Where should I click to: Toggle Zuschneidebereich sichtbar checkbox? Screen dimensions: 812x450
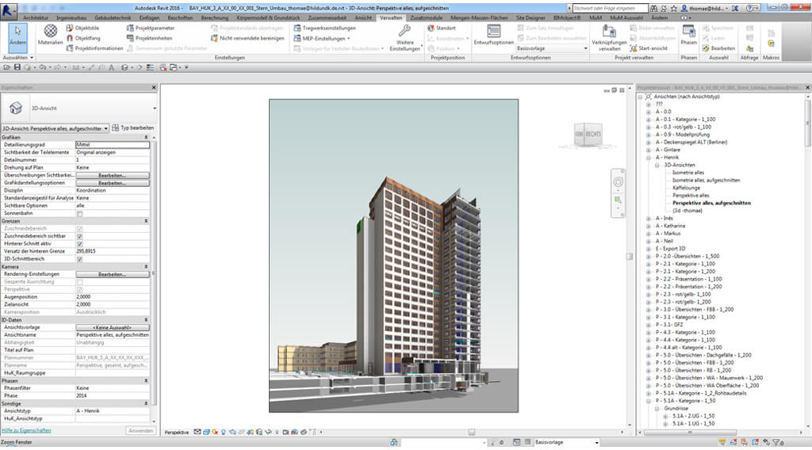pos(79,236)
